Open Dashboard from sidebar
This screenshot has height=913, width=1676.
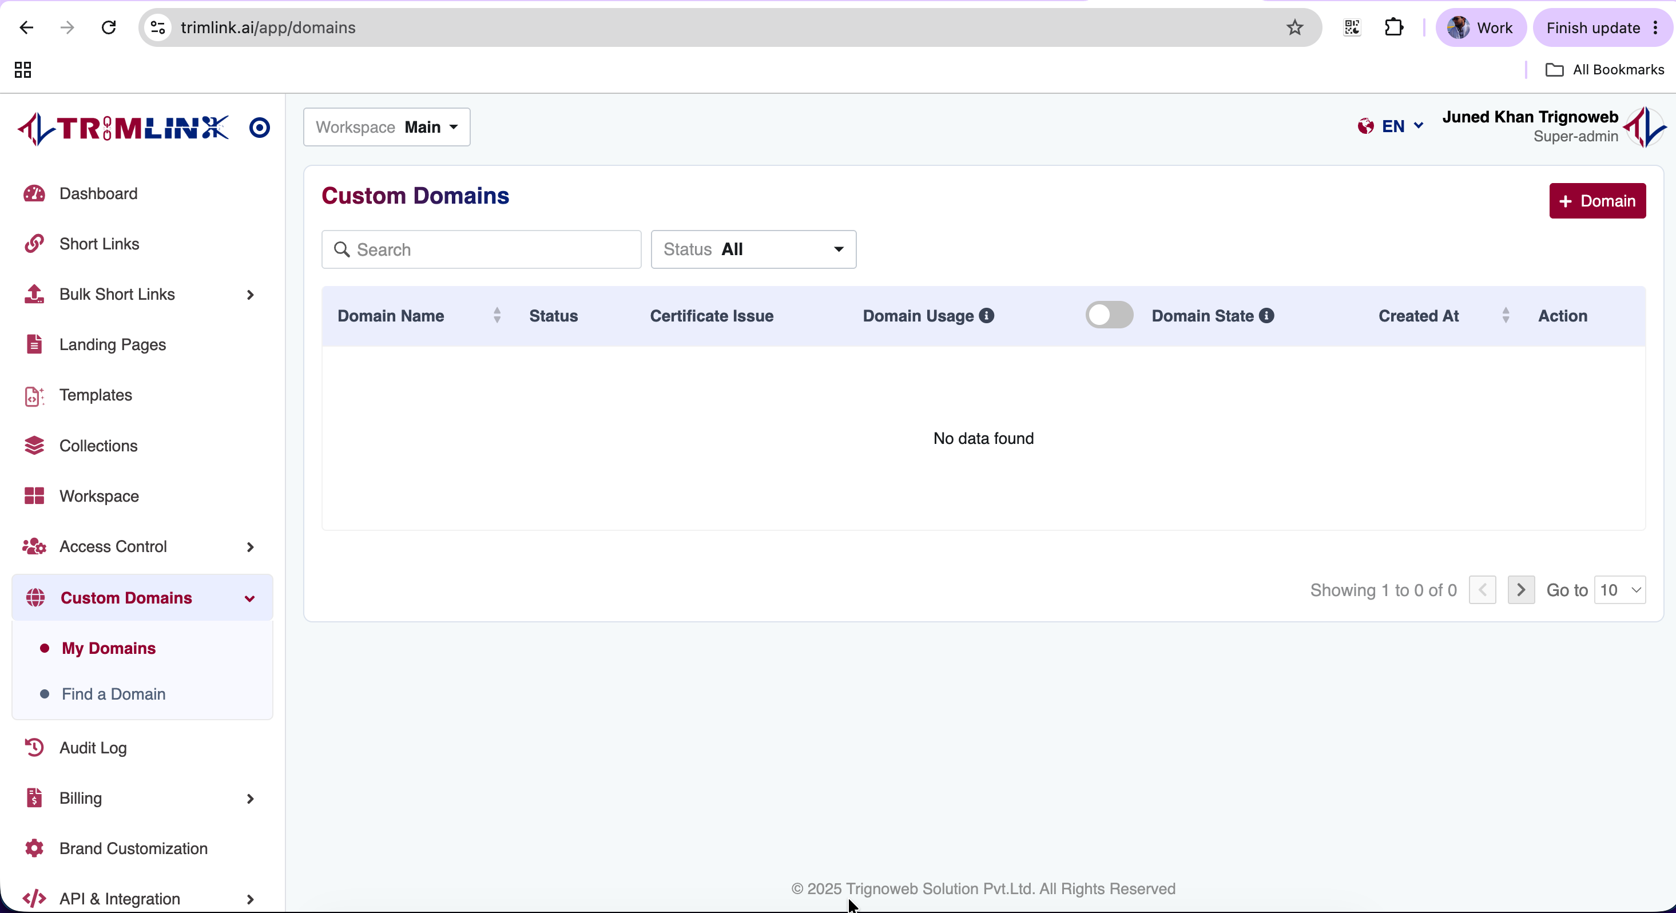[98, 194]
